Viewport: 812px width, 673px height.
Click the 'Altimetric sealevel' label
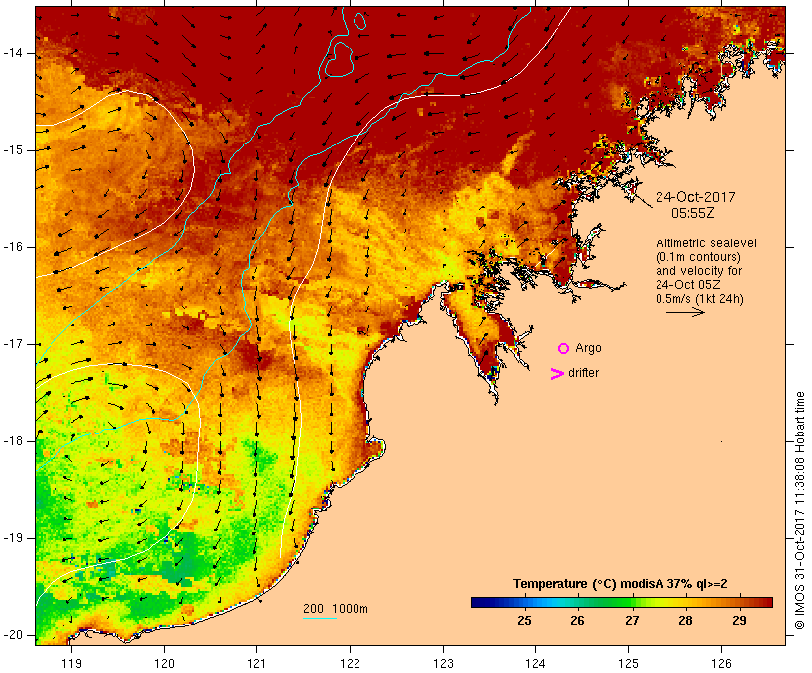[706, 243]
